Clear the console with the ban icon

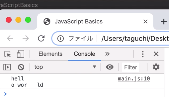pos(21,67)
